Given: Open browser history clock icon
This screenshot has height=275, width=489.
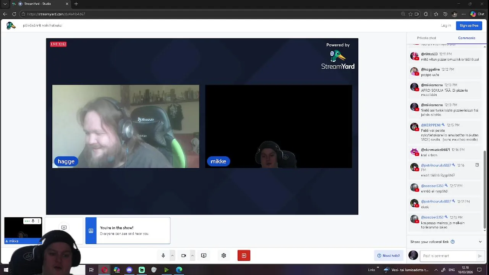Looking at the screenshot, I should pos(445,14).
